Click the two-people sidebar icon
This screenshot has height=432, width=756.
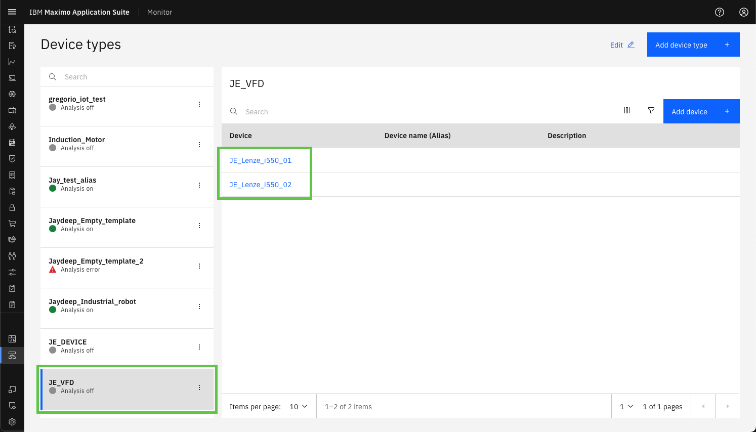12,256
